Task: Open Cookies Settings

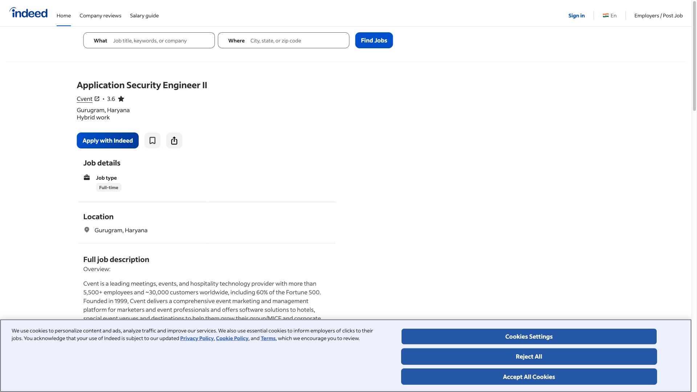Action: coord(529,336)
